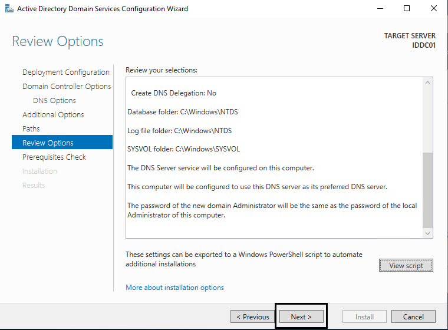The image size is (448, 330).
Task: Click the Log file folder line
Action: (x=179, y=131)
